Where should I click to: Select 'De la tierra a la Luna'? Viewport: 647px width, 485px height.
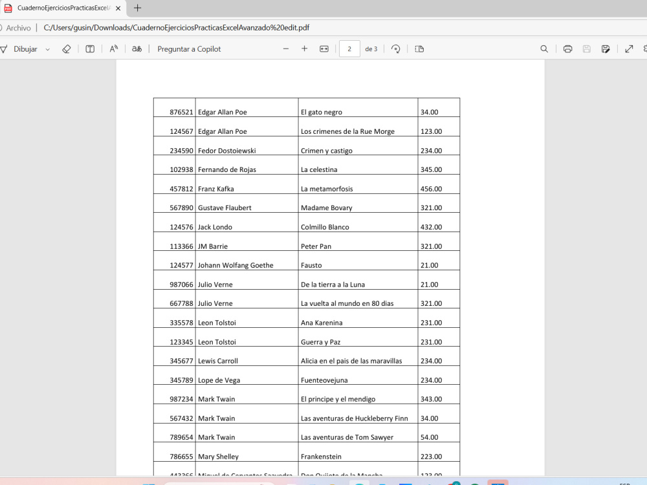(x=333, y=285)
